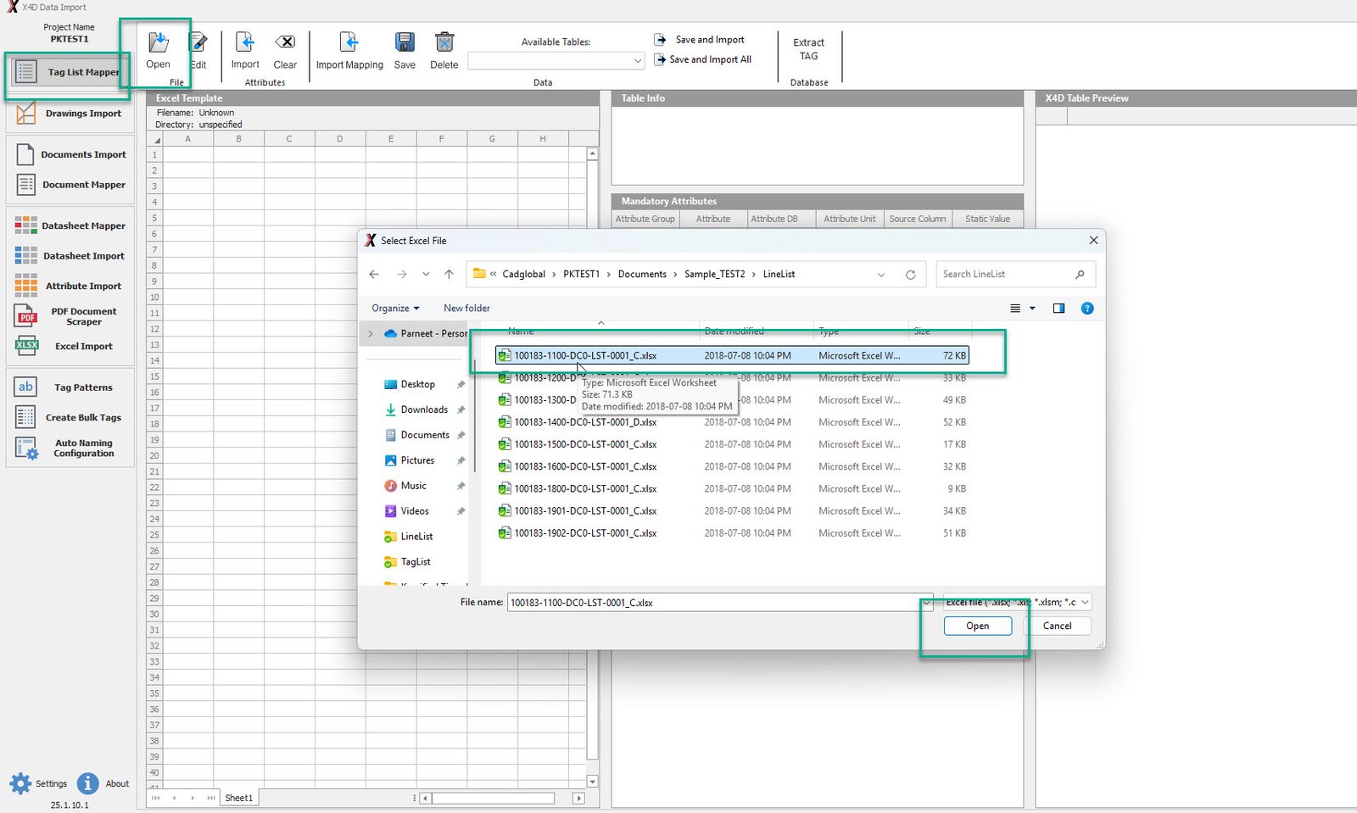Screen dimensions: 1357x813
Task: Select the Sheet1 worksheet tab
Action: tap(238, 798)
